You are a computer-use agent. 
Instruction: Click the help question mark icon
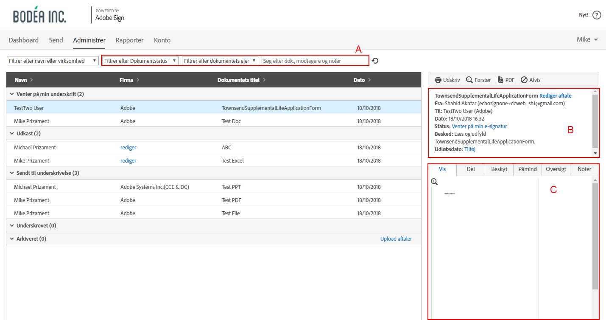(597, 15)
